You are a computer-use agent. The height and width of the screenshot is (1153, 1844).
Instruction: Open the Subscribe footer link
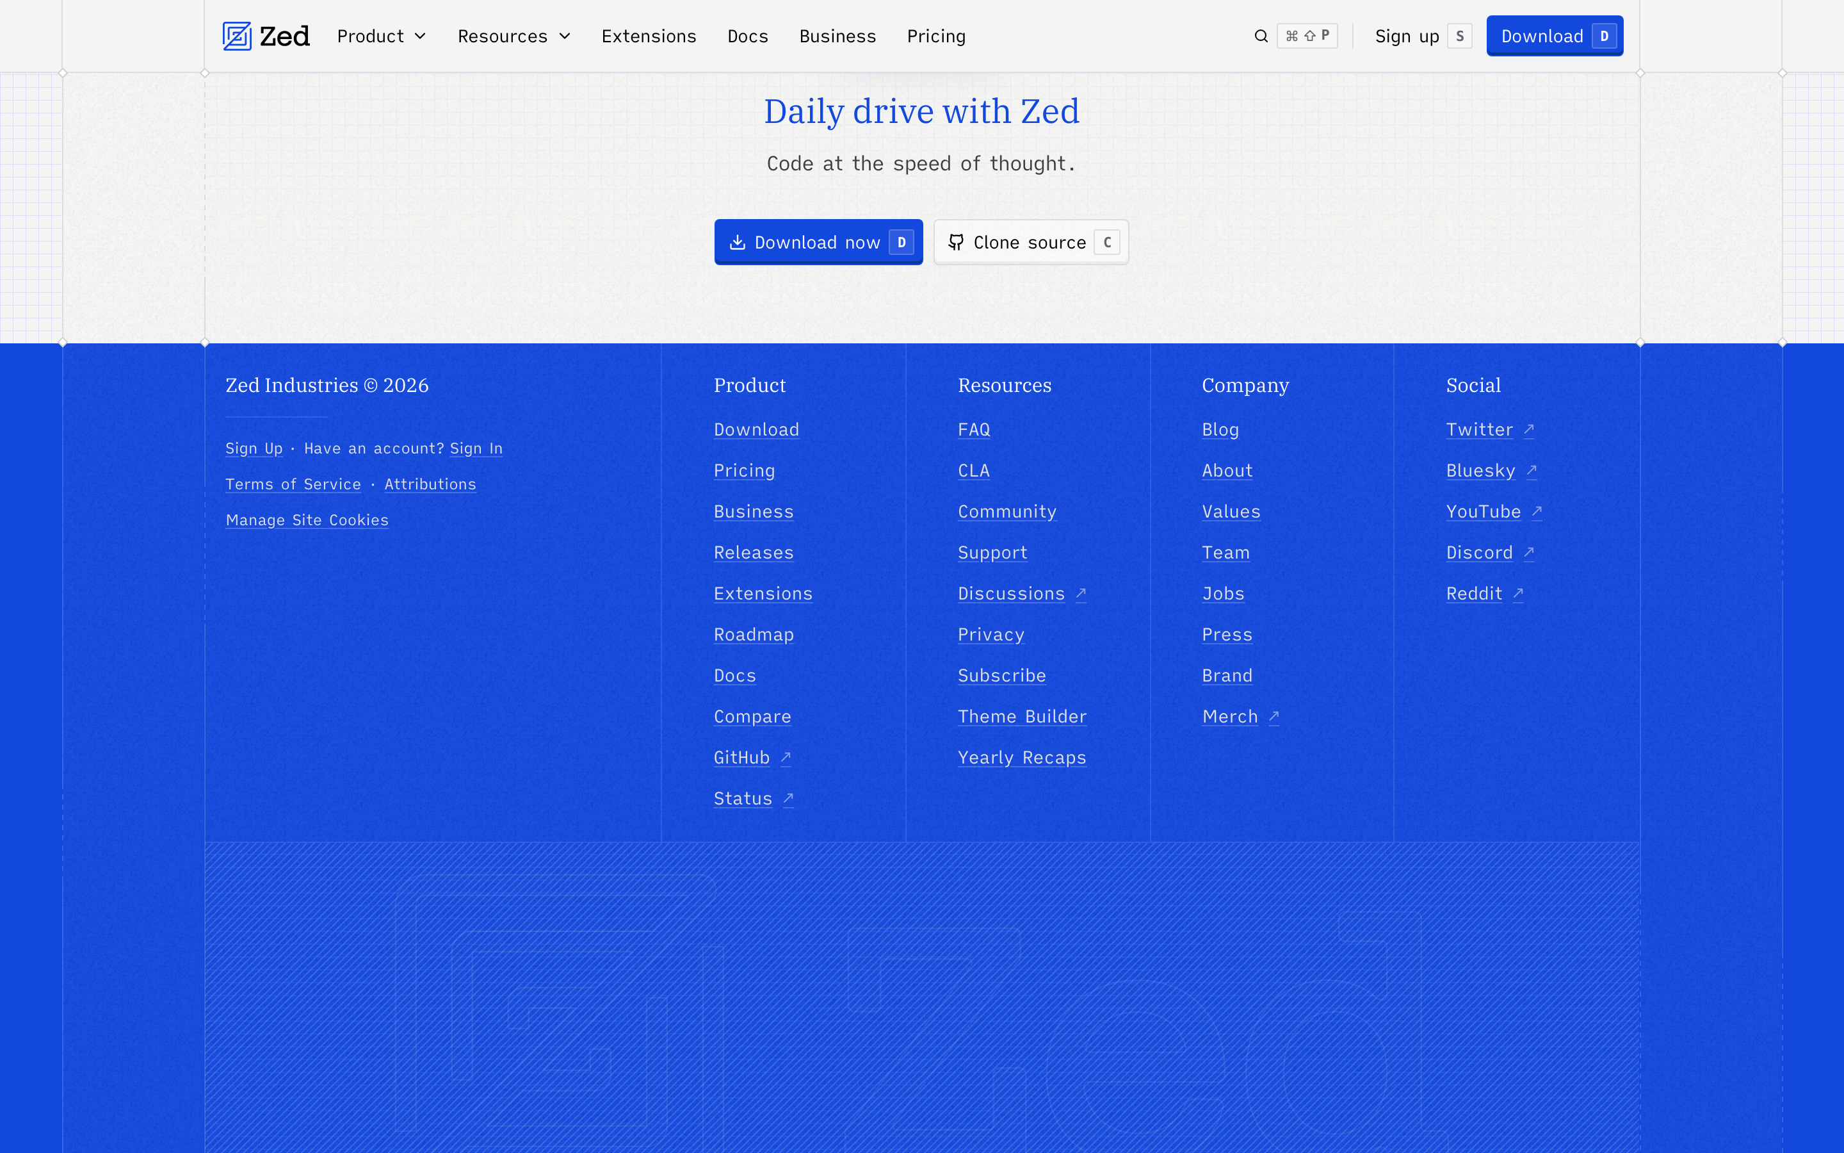pos(1001,676)
